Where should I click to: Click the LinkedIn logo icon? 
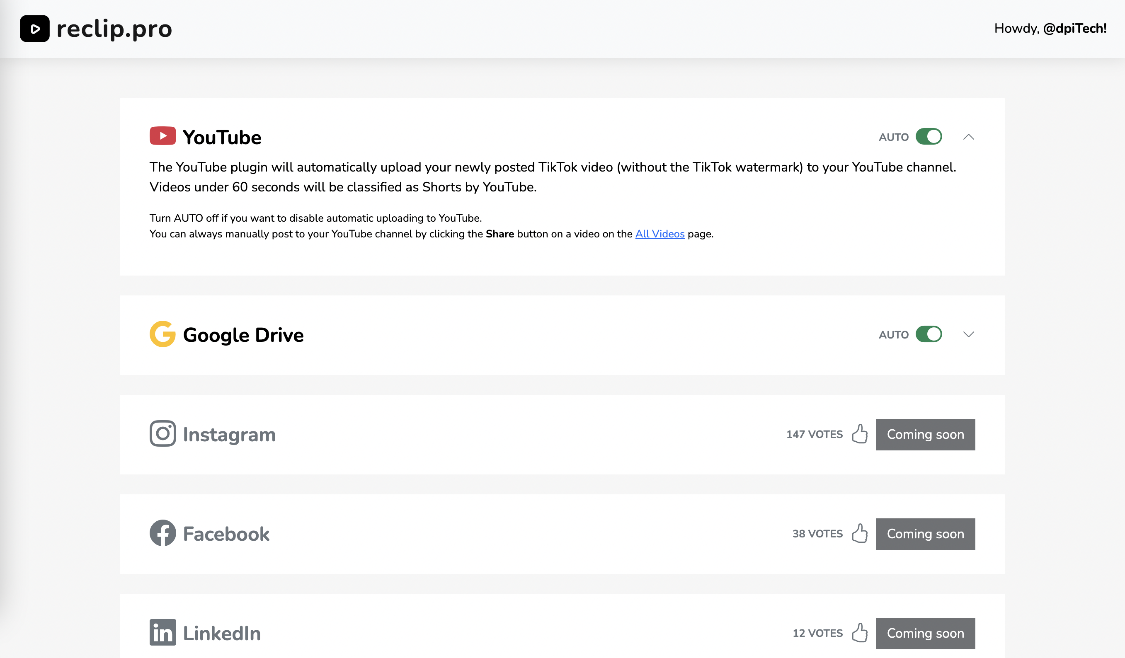162,633
